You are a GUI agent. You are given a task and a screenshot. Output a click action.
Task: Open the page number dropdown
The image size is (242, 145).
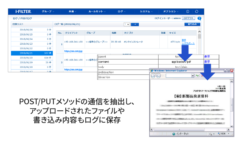[x=127, y=24]
